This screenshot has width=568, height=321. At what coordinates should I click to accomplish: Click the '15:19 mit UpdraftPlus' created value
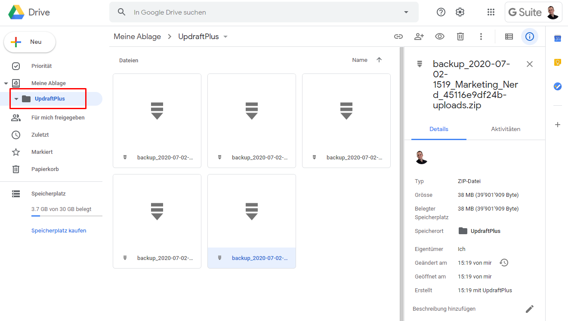point(485,290)
